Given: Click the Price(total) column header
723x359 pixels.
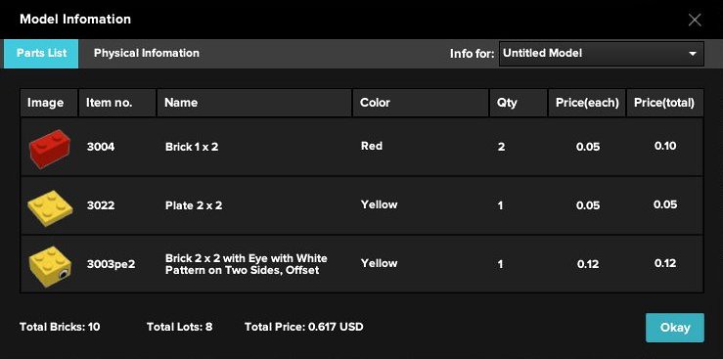Looking at the screenshot, I should [x=665, y=103].
